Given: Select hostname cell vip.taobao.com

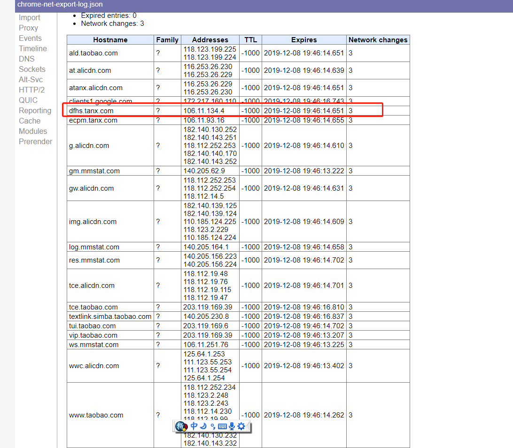Looking at the screenshot, I should [110, 335].
